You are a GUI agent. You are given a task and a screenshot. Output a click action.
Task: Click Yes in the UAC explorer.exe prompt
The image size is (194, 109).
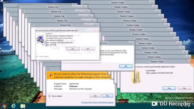point(95,96)
